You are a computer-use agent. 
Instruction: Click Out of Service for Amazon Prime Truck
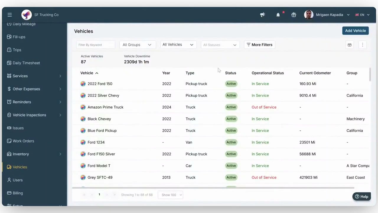pyautogui.click(x=264, y=107)
